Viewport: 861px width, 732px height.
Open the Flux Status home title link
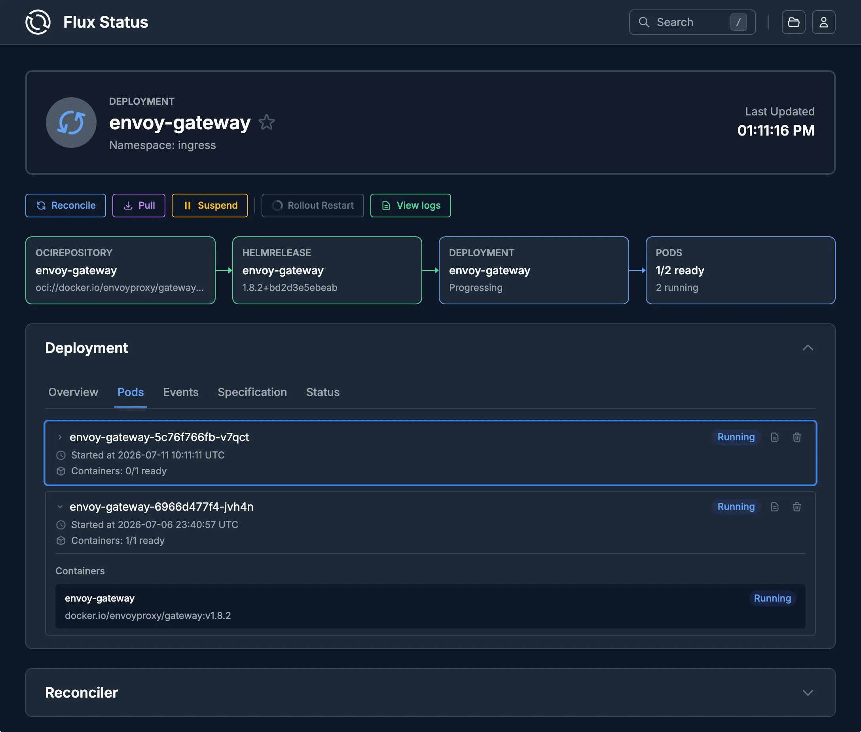[106, 22]
